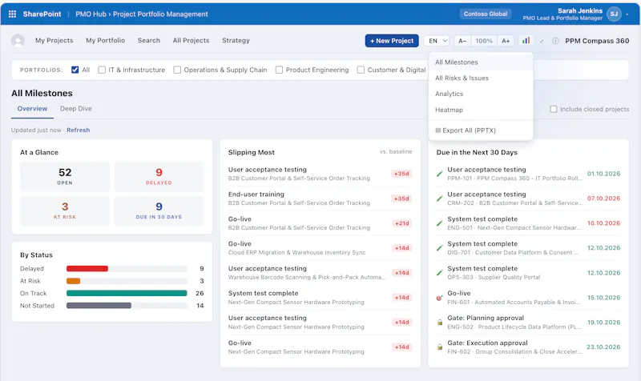Select the Customer & Digital portfolio checkbox
The height and width of the screenshot is (381, 641).
(361, 70)
